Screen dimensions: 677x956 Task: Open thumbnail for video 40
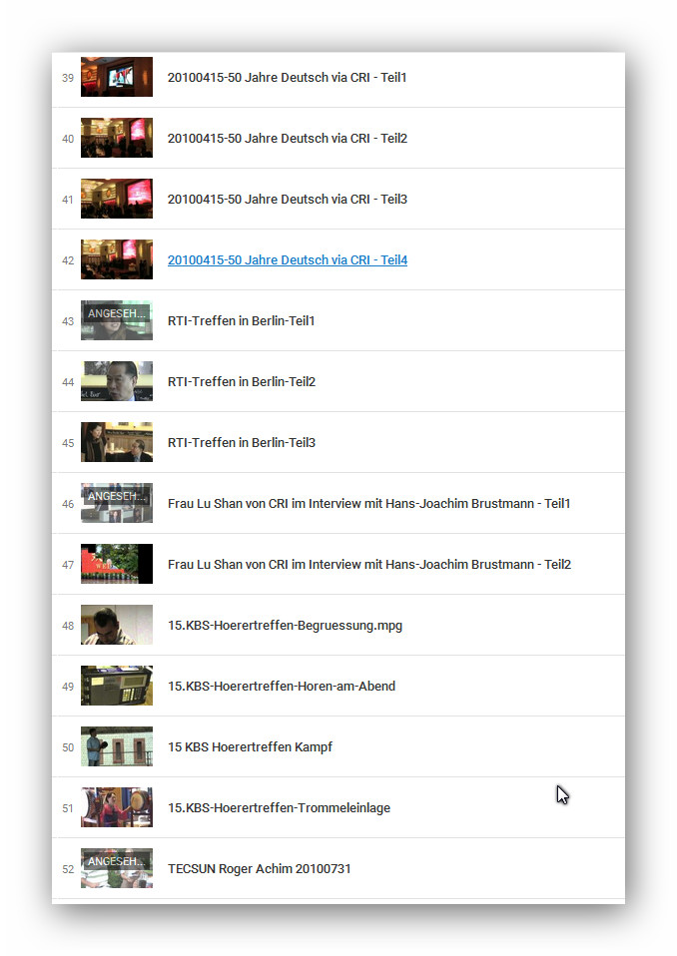tap(117, 138)
